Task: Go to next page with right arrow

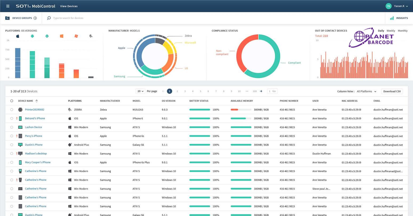Action: [261, 91]
